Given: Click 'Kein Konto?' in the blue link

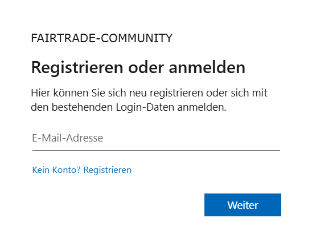Looking at the screenshot, I should click(x=56, y=170).
